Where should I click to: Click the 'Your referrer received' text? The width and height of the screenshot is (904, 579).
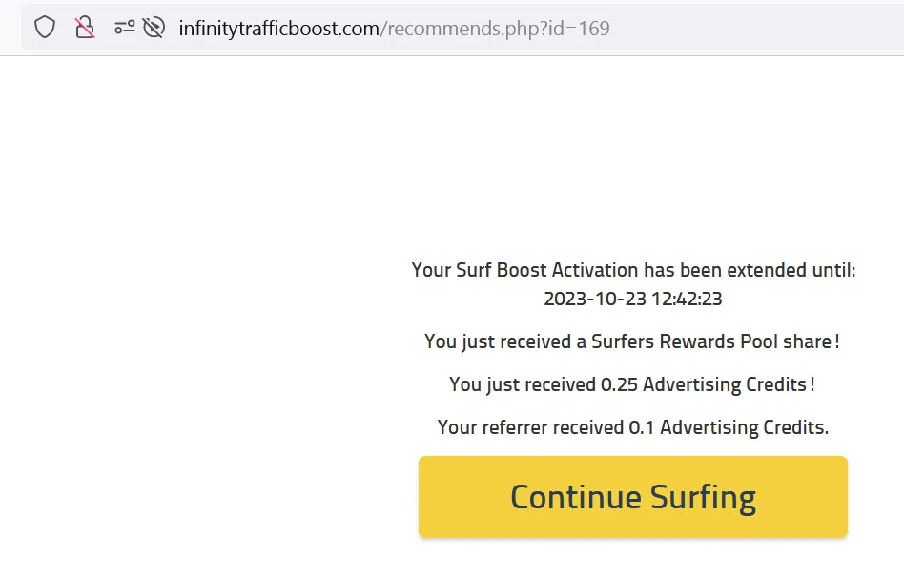(x=530, y=427)
